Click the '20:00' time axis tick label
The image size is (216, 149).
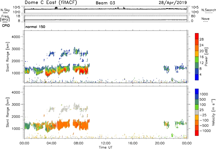(160, 143)
